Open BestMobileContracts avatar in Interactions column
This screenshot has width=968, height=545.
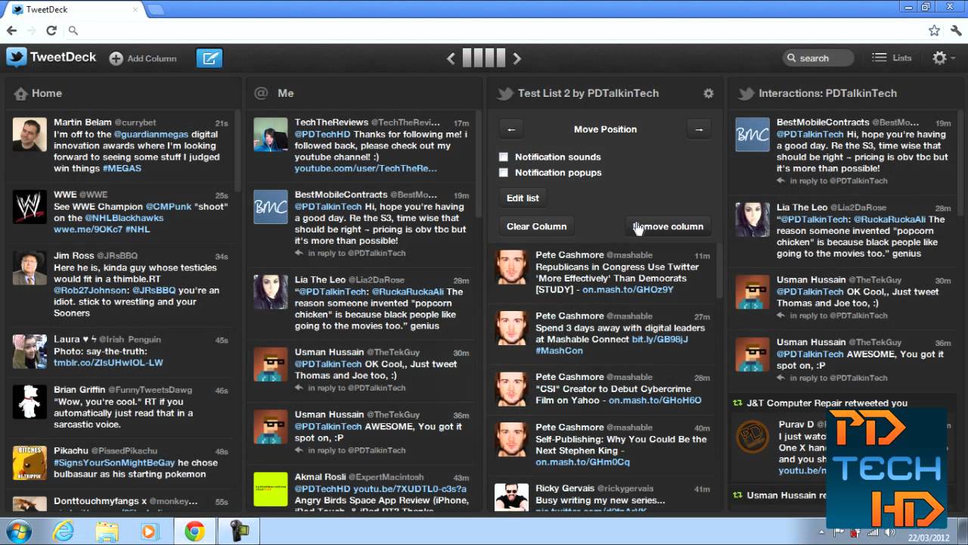[x=752, y=135]
